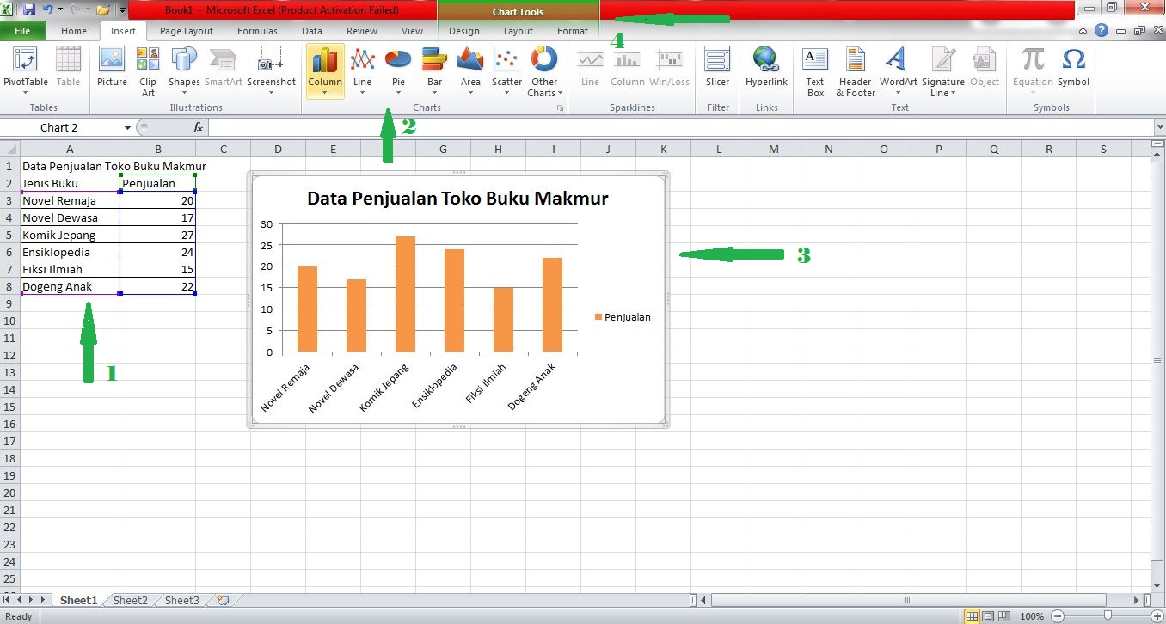Switch to the Design tab under Chart Tools
The width and height of the screenshot is (1166, 624).
click(463, 30)
